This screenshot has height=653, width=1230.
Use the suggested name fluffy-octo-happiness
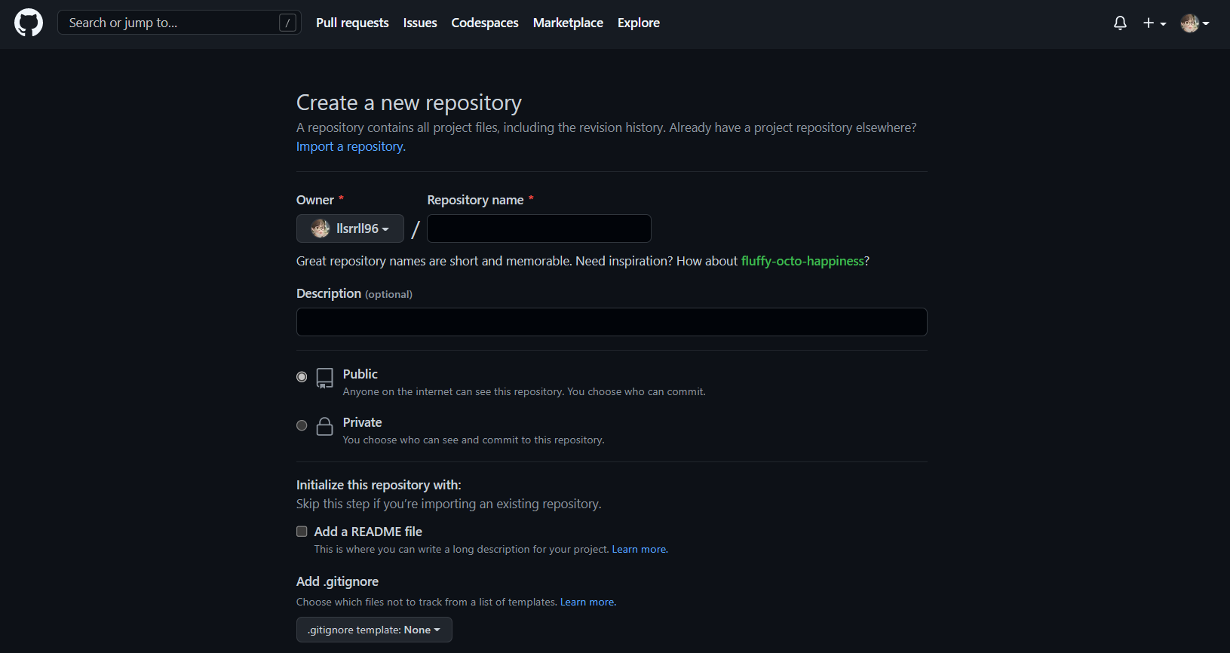[x=802, y=261]
